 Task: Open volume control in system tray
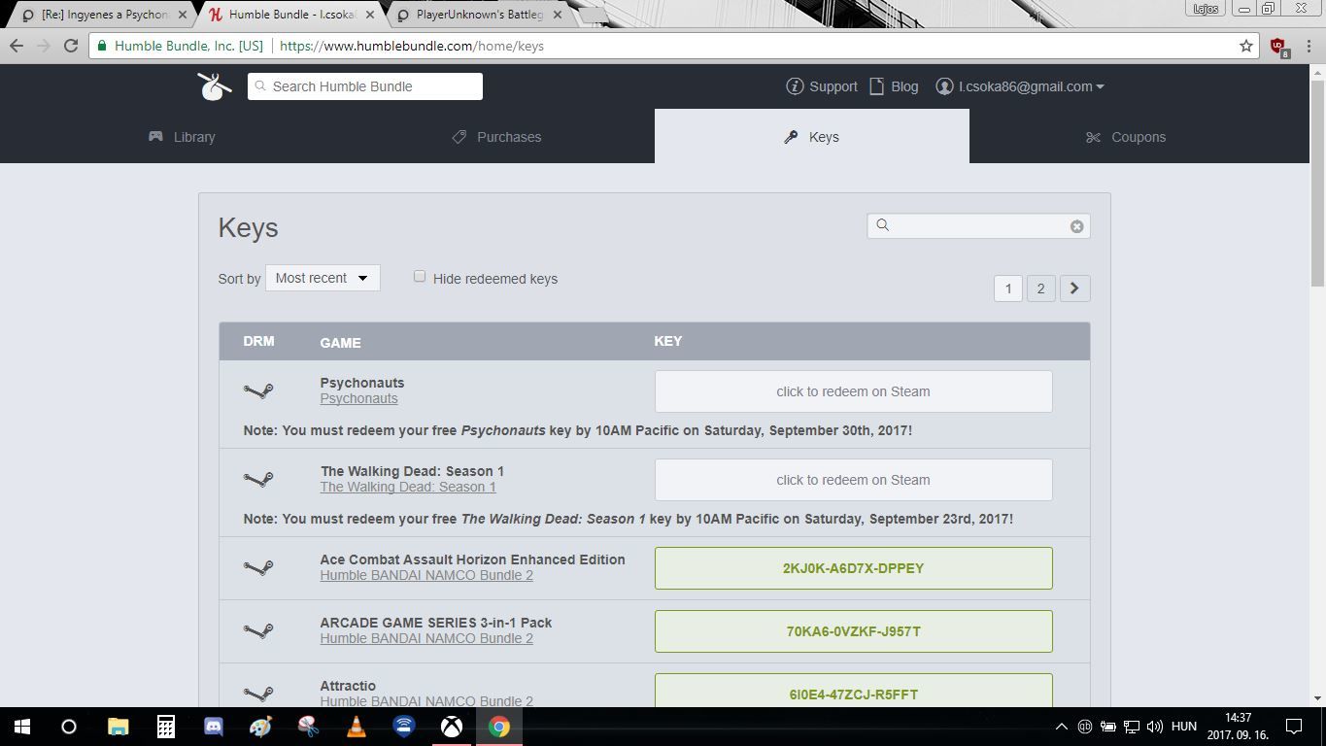(1155, 727)
